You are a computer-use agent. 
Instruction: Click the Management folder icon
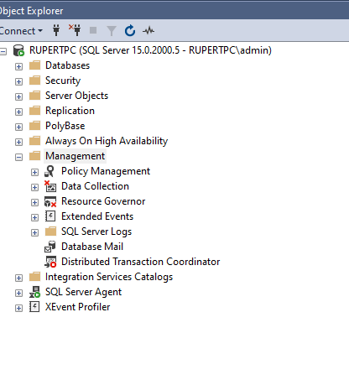[x=35, y=156]
